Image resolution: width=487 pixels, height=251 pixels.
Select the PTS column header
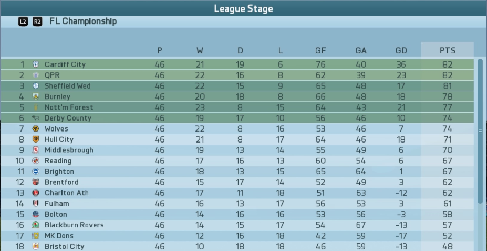coord(448,50)
